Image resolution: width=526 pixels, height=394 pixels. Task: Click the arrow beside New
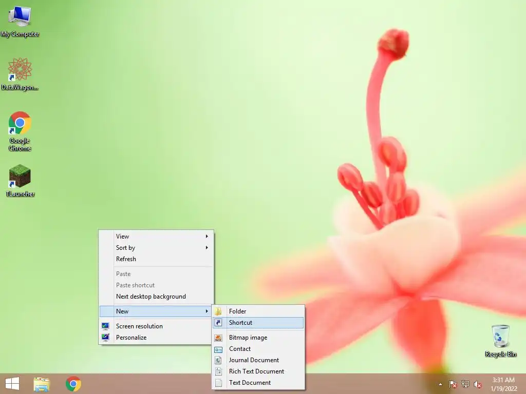(x=206, y=311)
